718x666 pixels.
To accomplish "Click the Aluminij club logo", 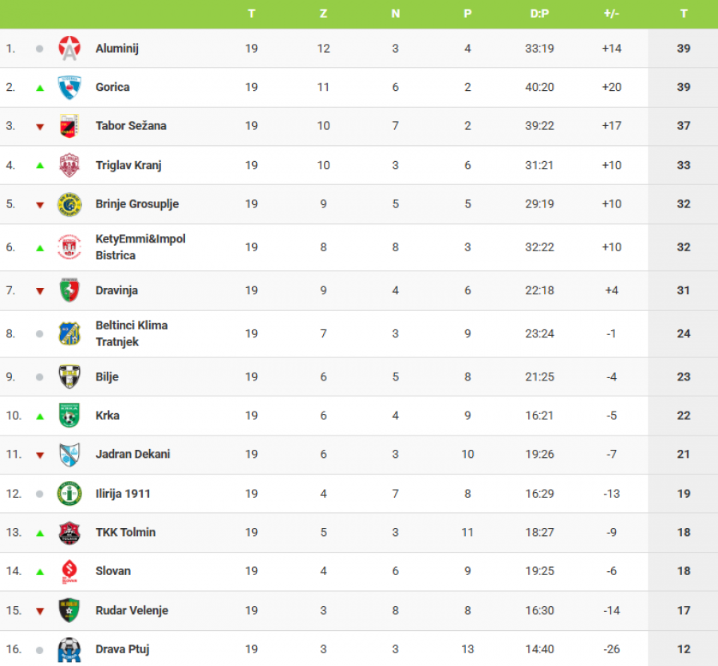I will 69,49.
